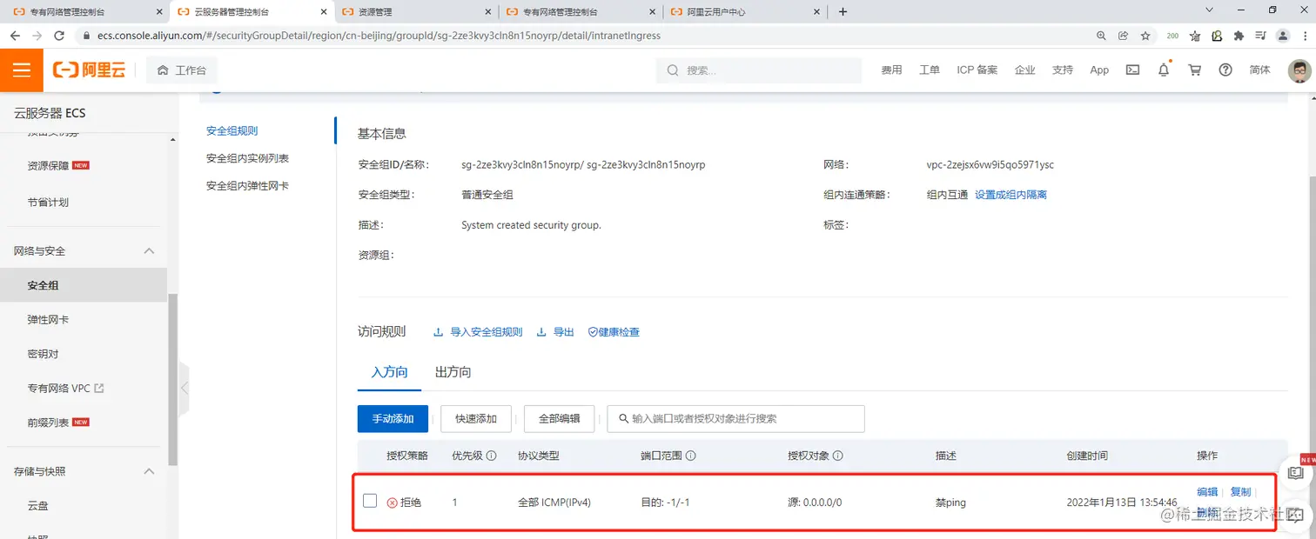
Task: Collapse the sidebar with the handle
Action: click(x=184, y=388)
